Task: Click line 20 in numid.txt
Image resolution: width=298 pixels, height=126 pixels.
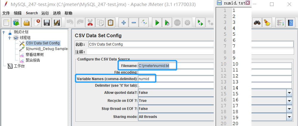Action: [235, 124]
